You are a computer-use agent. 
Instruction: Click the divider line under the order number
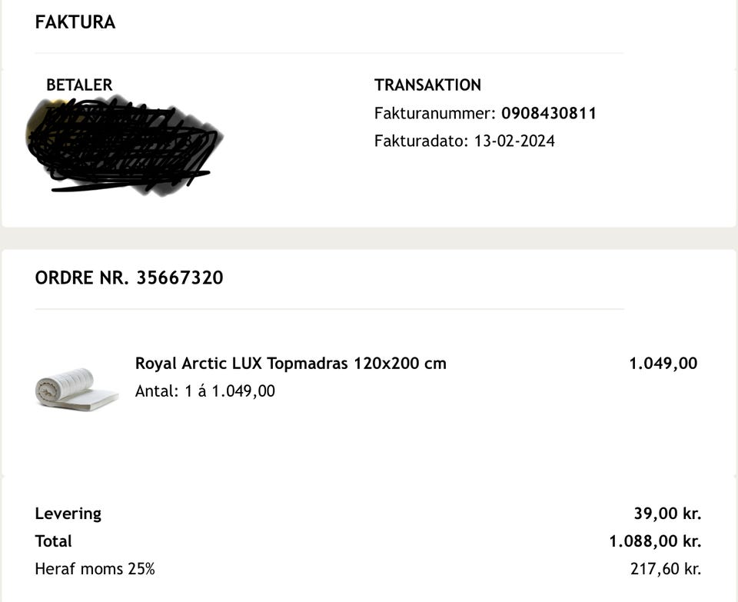[329, 309]
